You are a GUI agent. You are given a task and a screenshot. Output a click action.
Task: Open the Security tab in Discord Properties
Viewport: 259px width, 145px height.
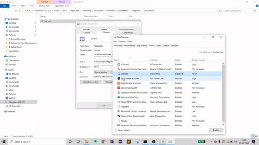[x=86, y=29]
